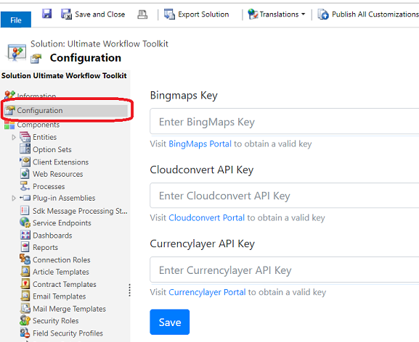Select Dashboards in the components tree
The image size is (419, 342).
coord(52,235)
